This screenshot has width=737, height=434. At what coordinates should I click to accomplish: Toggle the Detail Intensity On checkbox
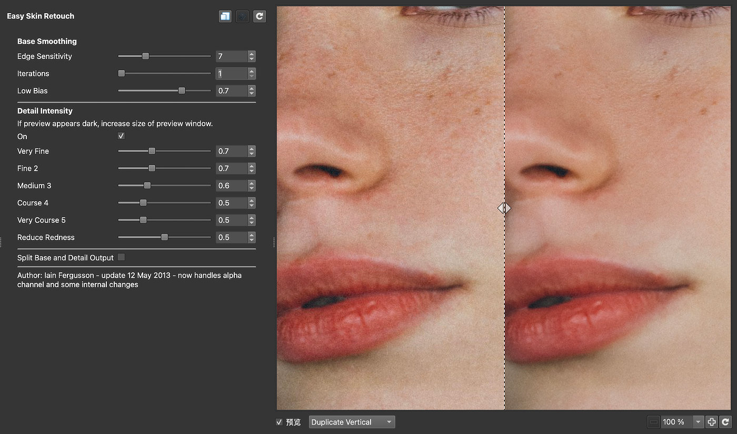pyautogui.click(x=121, y=136)
